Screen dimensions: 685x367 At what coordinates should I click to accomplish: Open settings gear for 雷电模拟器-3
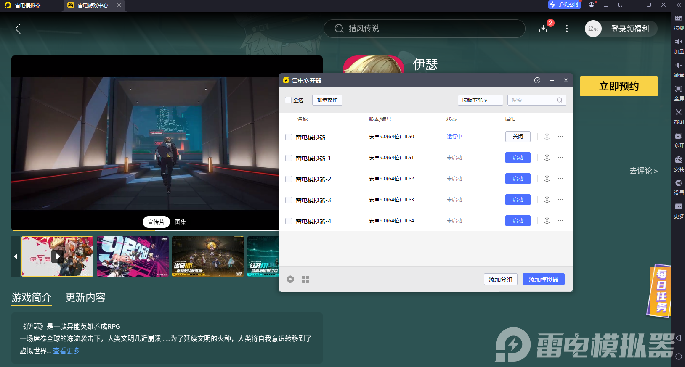coord(547,200)
